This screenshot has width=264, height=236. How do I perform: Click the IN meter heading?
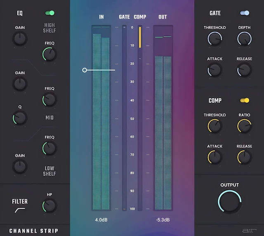pyautogui.click(x=101, y=17)
